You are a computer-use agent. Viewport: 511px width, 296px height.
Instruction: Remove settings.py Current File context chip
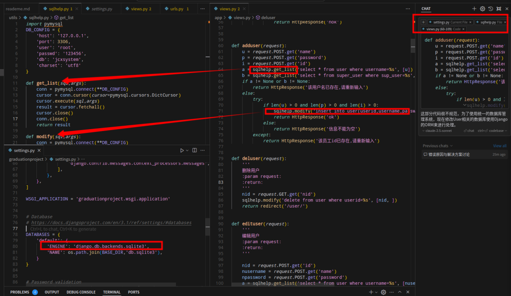click(470, 22)
